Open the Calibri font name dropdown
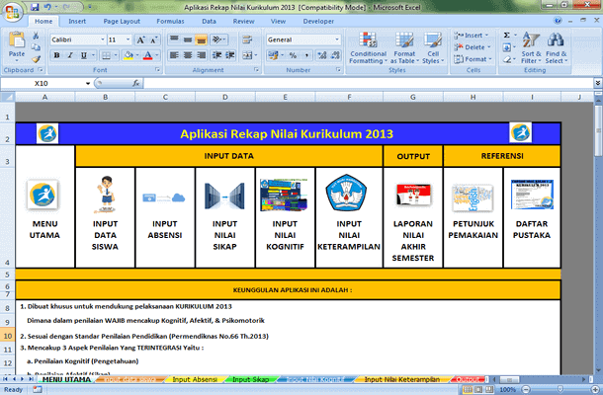This screenshot has width=603, height=395. tap(103, 39)
